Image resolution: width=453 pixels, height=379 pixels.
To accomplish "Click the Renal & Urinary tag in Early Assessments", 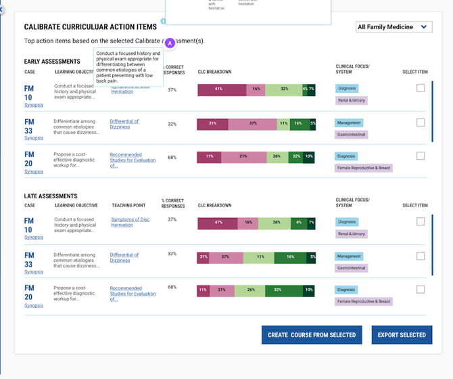I will (x=352, y=100).
